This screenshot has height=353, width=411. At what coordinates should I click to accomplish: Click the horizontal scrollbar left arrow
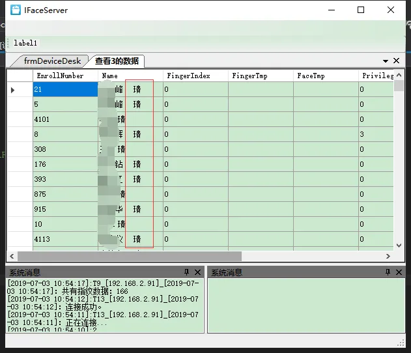(12, 257)
